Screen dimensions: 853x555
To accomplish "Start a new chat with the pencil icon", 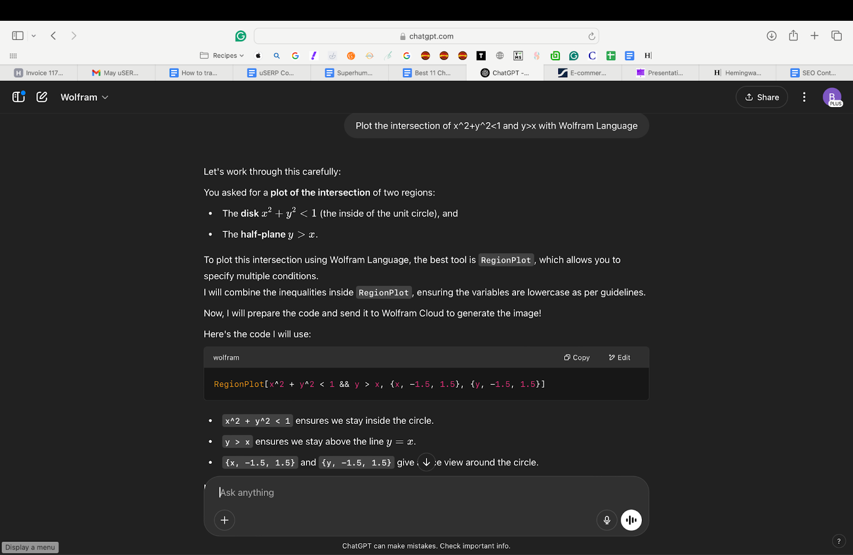I will tap(42, 97).
